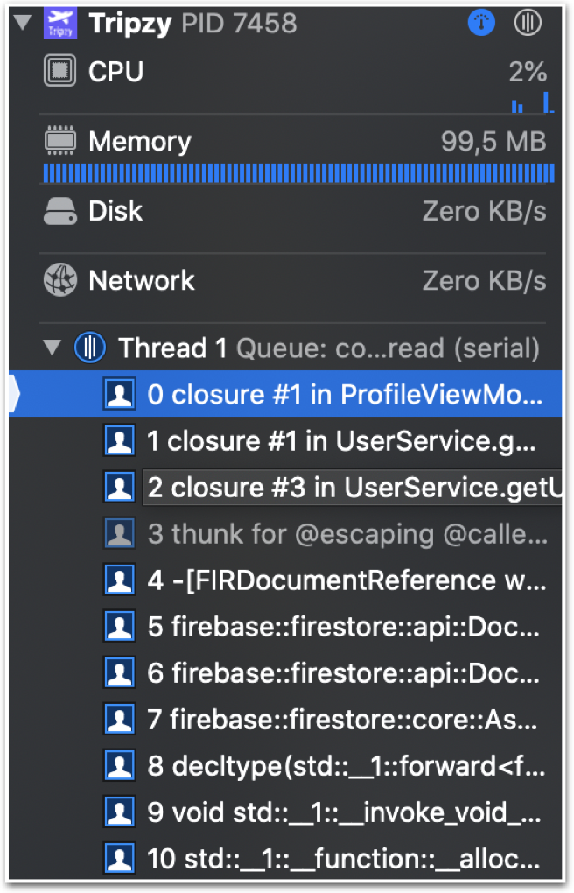Collapse the Tripzy process disclosure triangle

tap(23, 22)
